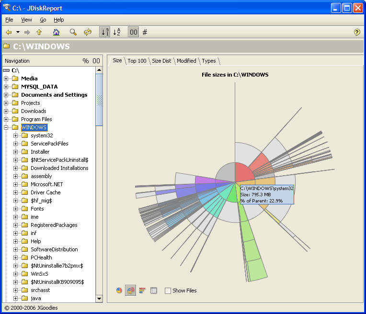Open the help question-mark icon
The width and height of the screenshot is (366, 314).
(357, 32)
